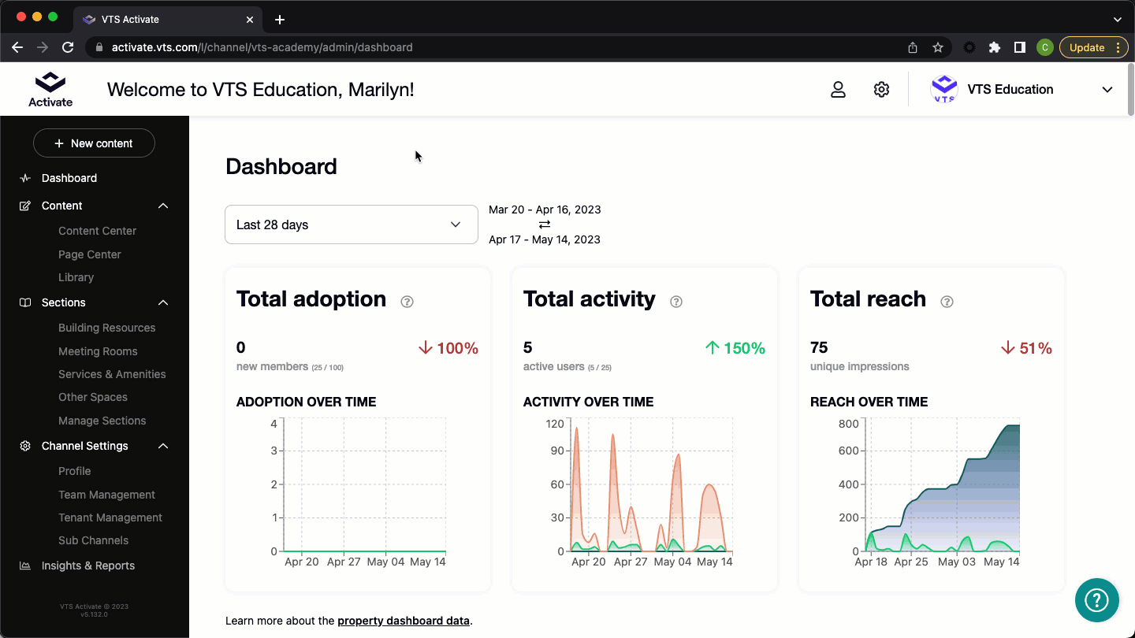The height and width of the screenshot is (638, 1135).
Task: Open Manage Sections in sidebar
Action: point(102,421)
